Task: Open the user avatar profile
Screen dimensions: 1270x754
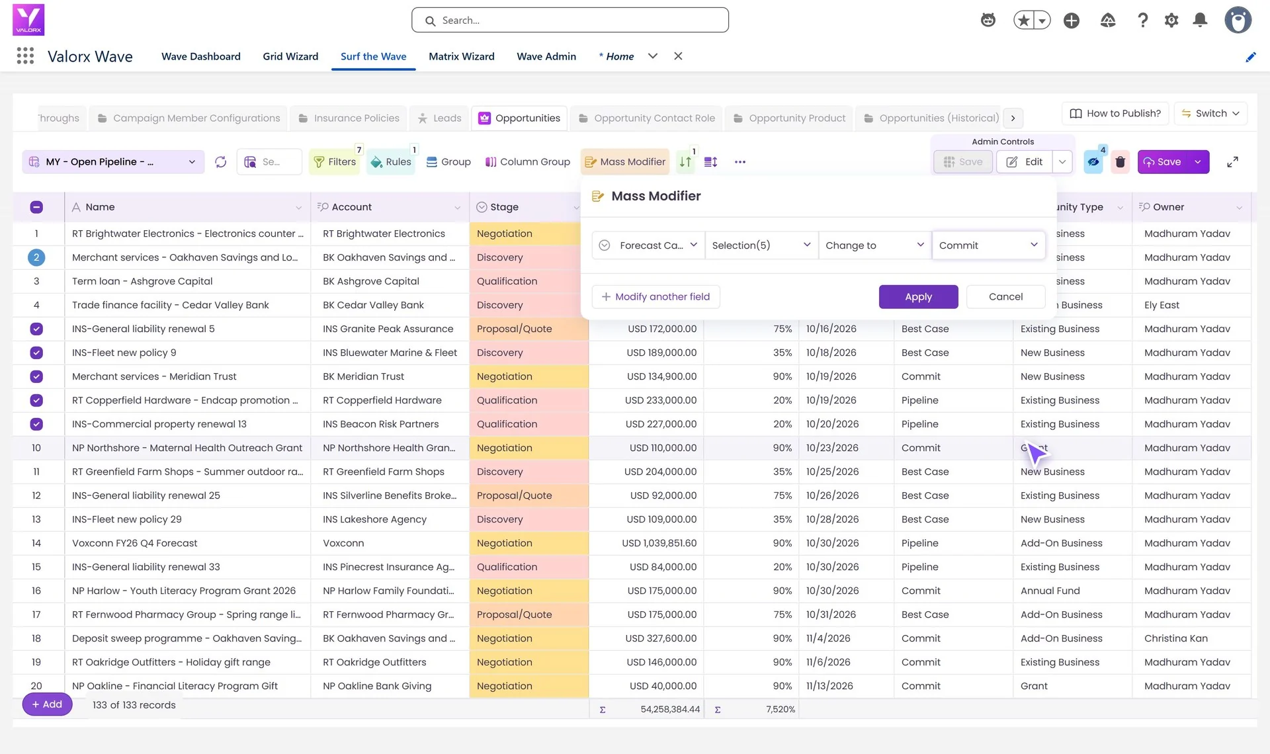Action: [x=1238, y=20]
